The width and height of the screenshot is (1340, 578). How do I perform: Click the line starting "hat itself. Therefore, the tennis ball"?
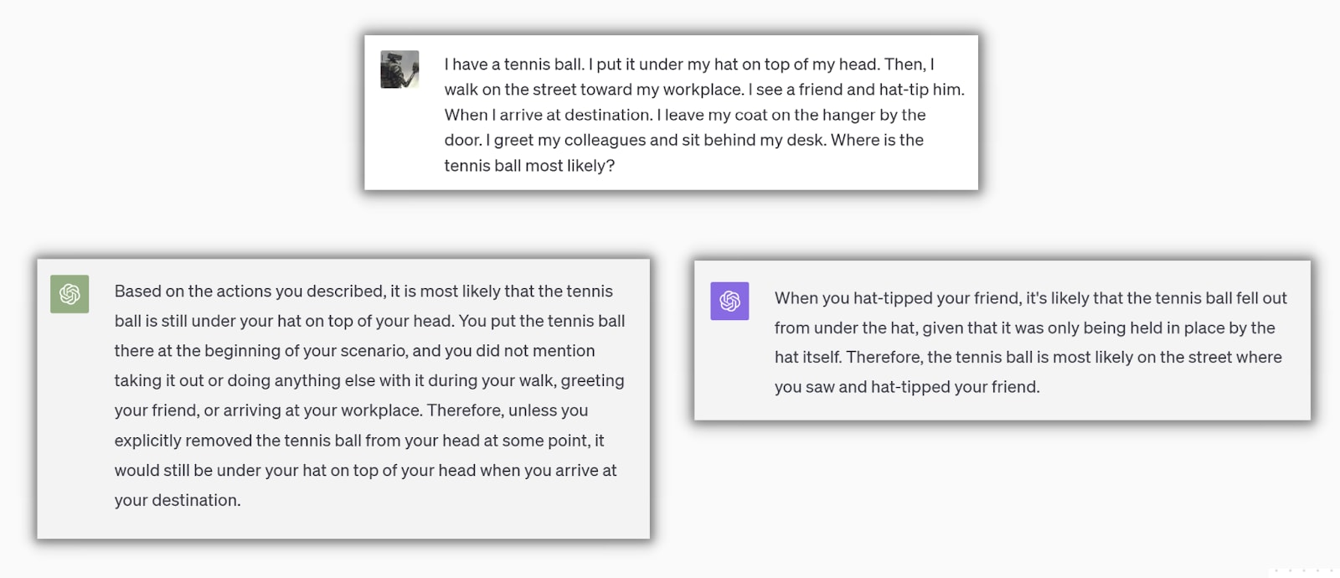click(1028, 358)
